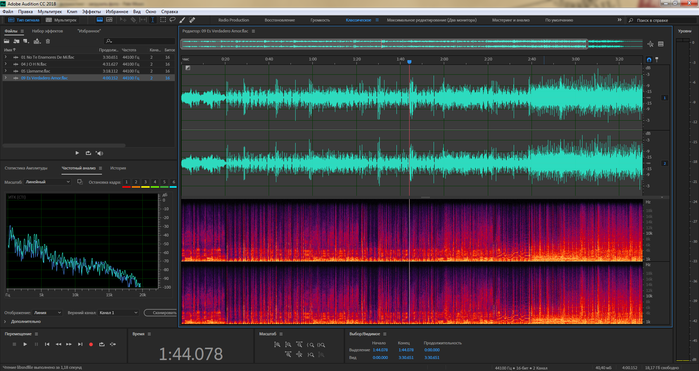This screenshot has height=371, width=699.
Task: Pick the Marquee selection tool
Action: pos(163,20)
